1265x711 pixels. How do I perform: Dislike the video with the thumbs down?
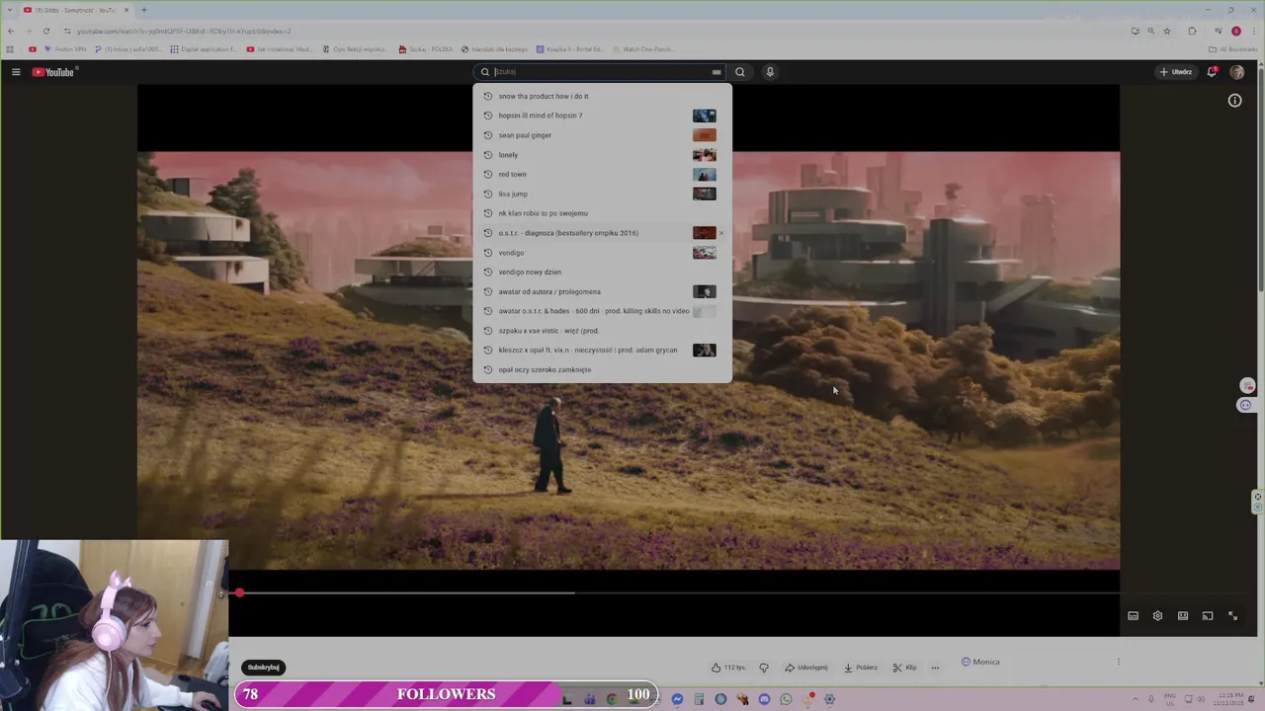click(x=764, y=668)
